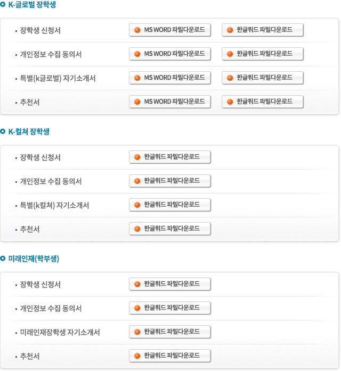The height and width of the screenshot is (371, 341).
Task: Get 특별(k글로벌) 자기소개서 MS WORD file
Action: [x=170, y=78]
